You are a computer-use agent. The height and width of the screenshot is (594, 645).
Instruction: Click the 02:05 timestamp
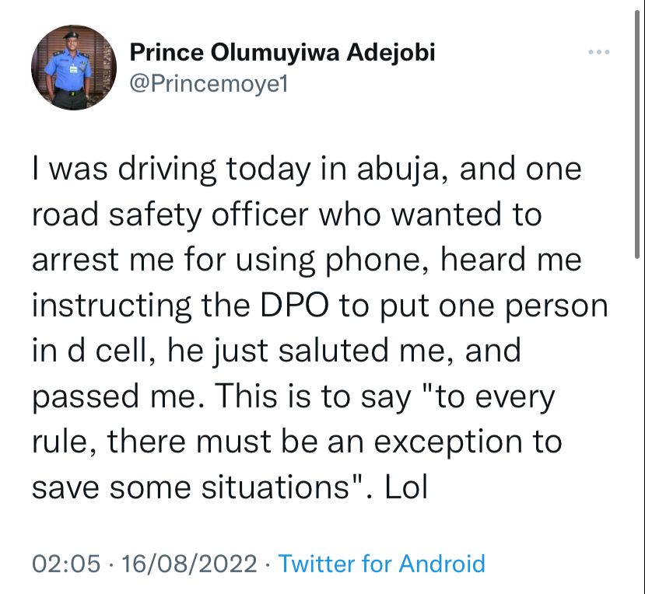click(66, 564)
